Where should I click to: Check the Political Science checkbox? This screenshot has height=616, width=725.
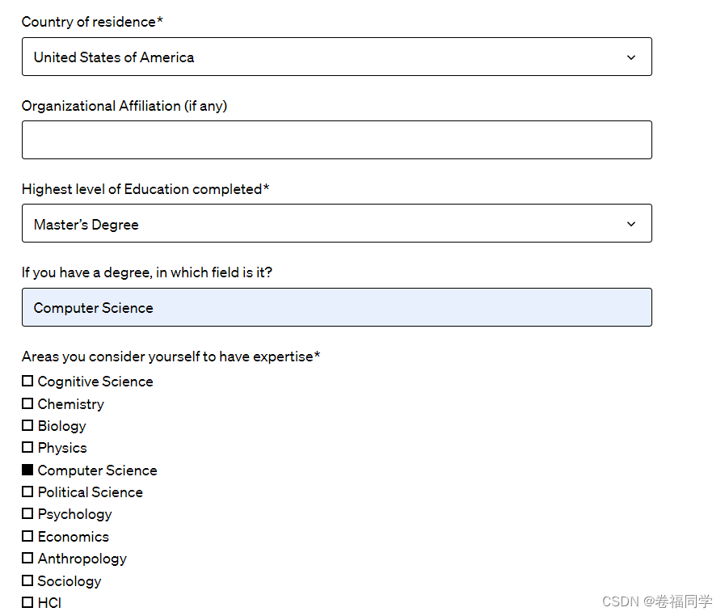27,492
